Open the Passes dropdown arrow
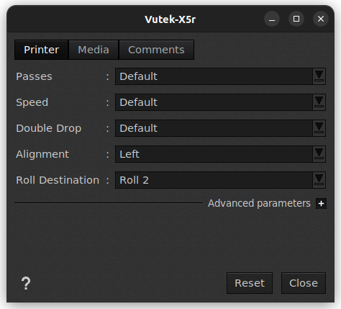 pyautogui.click(x=319, y=76)
